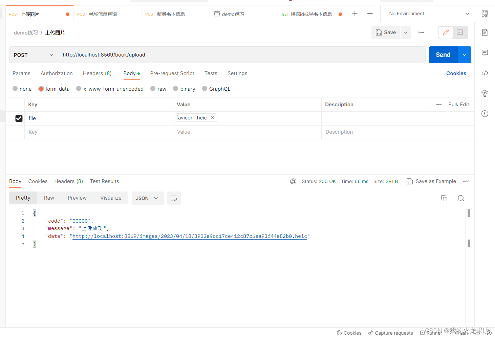Click the demo练习 breadcrumb link
This screenshot has height=337, width=495.
tap(26, 33)
